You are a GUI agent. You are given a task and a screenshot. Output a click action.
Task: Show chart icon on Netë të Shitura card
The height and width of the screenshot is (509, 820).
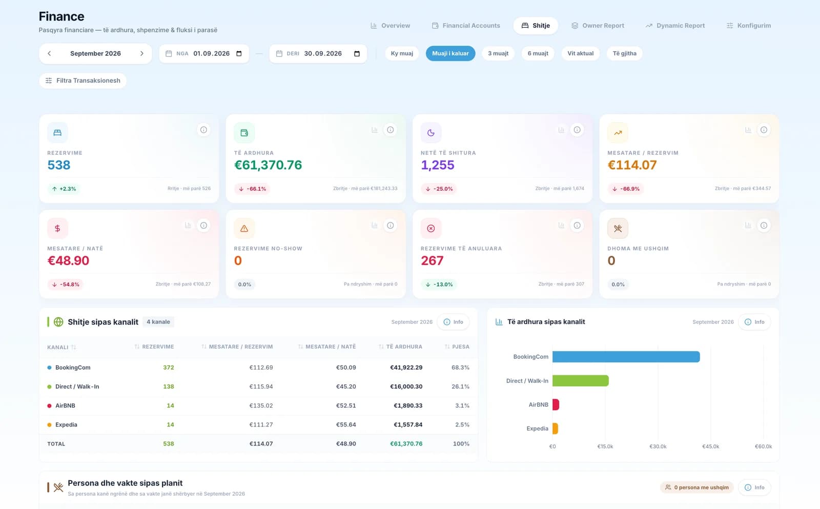[561, 130]
